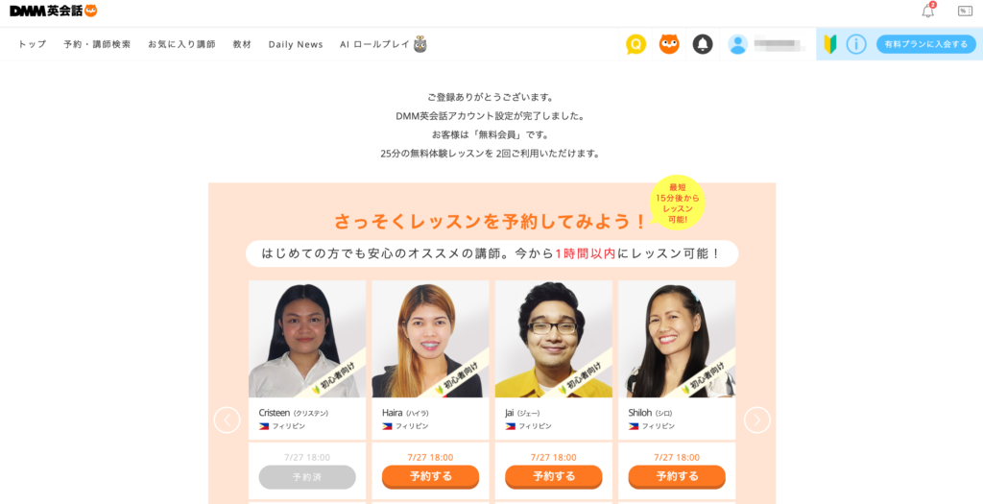Click the user profile avatar icon
This screenshot has width=983, height=504.
pos(738,44)
